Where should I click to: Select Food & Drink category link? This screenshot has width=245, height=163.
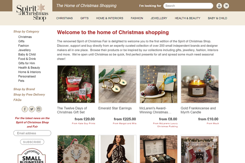coord(27,59)
